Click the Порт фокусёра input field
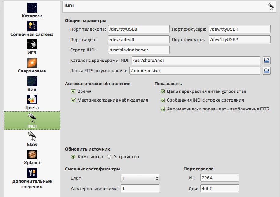This screenshot has height=197, width=280. tap(240, 29)
